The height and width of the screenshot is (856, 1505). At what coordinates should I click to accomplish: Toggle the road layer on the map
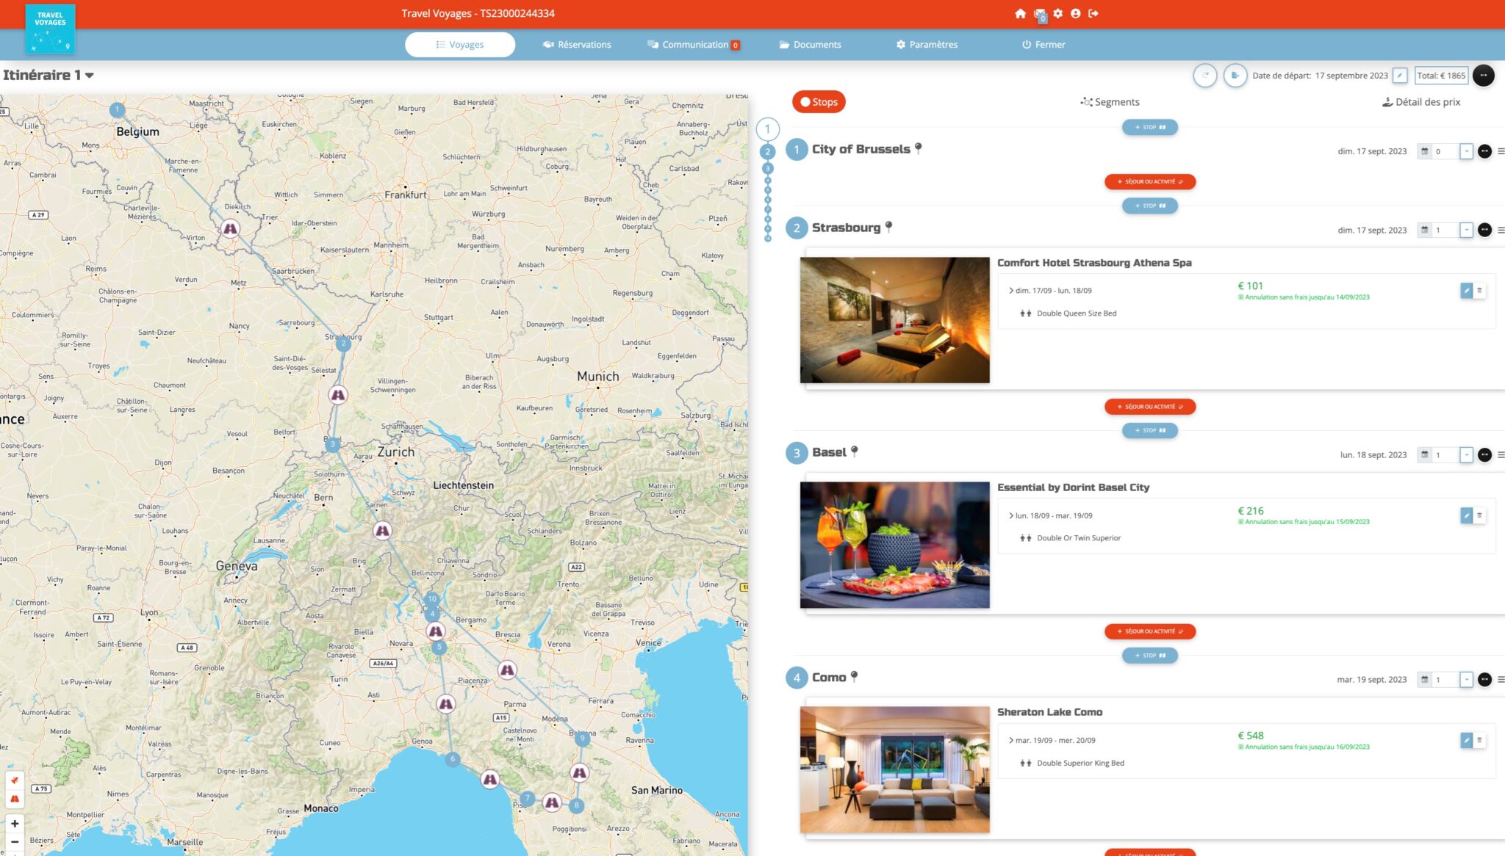(x=14, y=799)
